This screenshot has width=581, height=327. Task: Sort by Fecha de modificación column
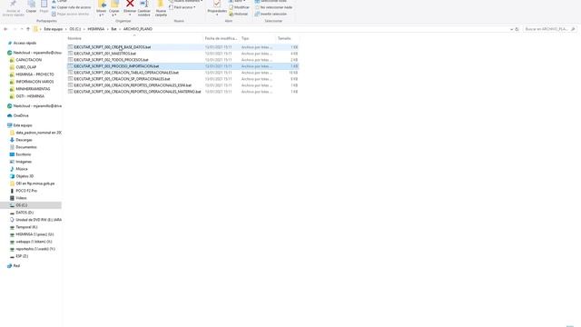pos(221,38)
